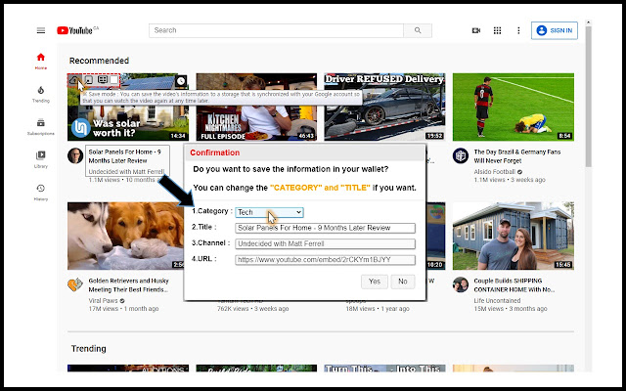Open Viral Paws channel avatar
The height and width of the screenshot is (391, 626).
coord(75,284)
